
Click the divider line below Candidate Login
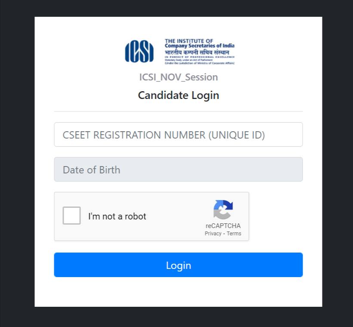tap(178, 111)
